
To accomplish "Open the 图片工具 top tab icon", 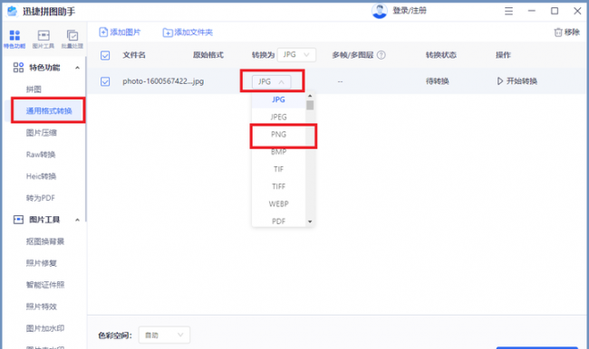I will pyautogui.click(x=43, y=39).
